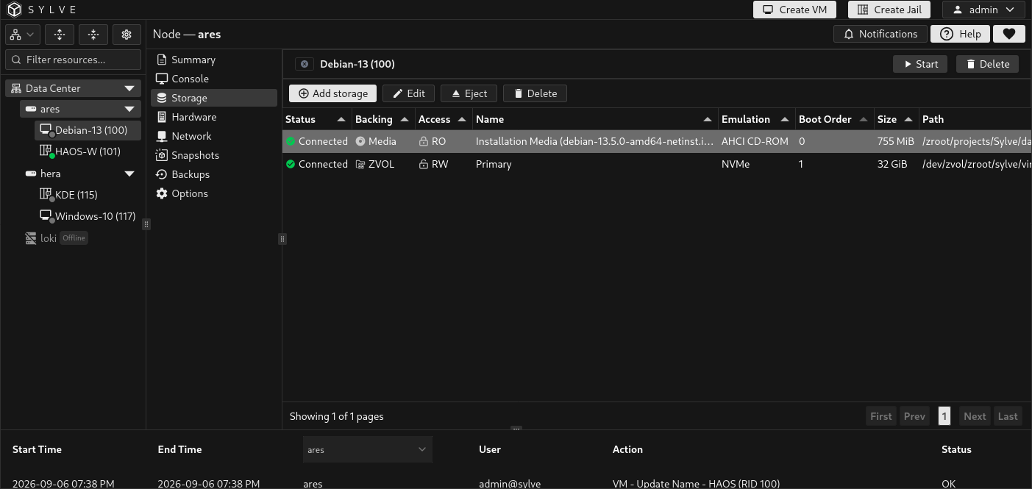Click the VM - Update Name log entry
The height and width of the screenshot is (489, 1032).
click(696, 483)
